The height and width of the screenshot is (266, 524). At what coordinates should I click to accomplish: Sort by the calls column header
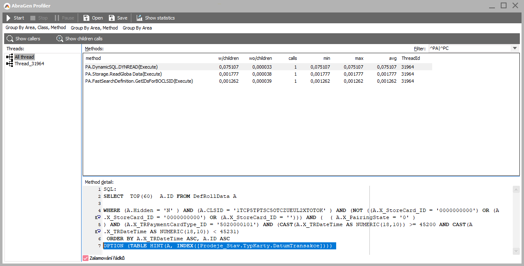(293, 58)
